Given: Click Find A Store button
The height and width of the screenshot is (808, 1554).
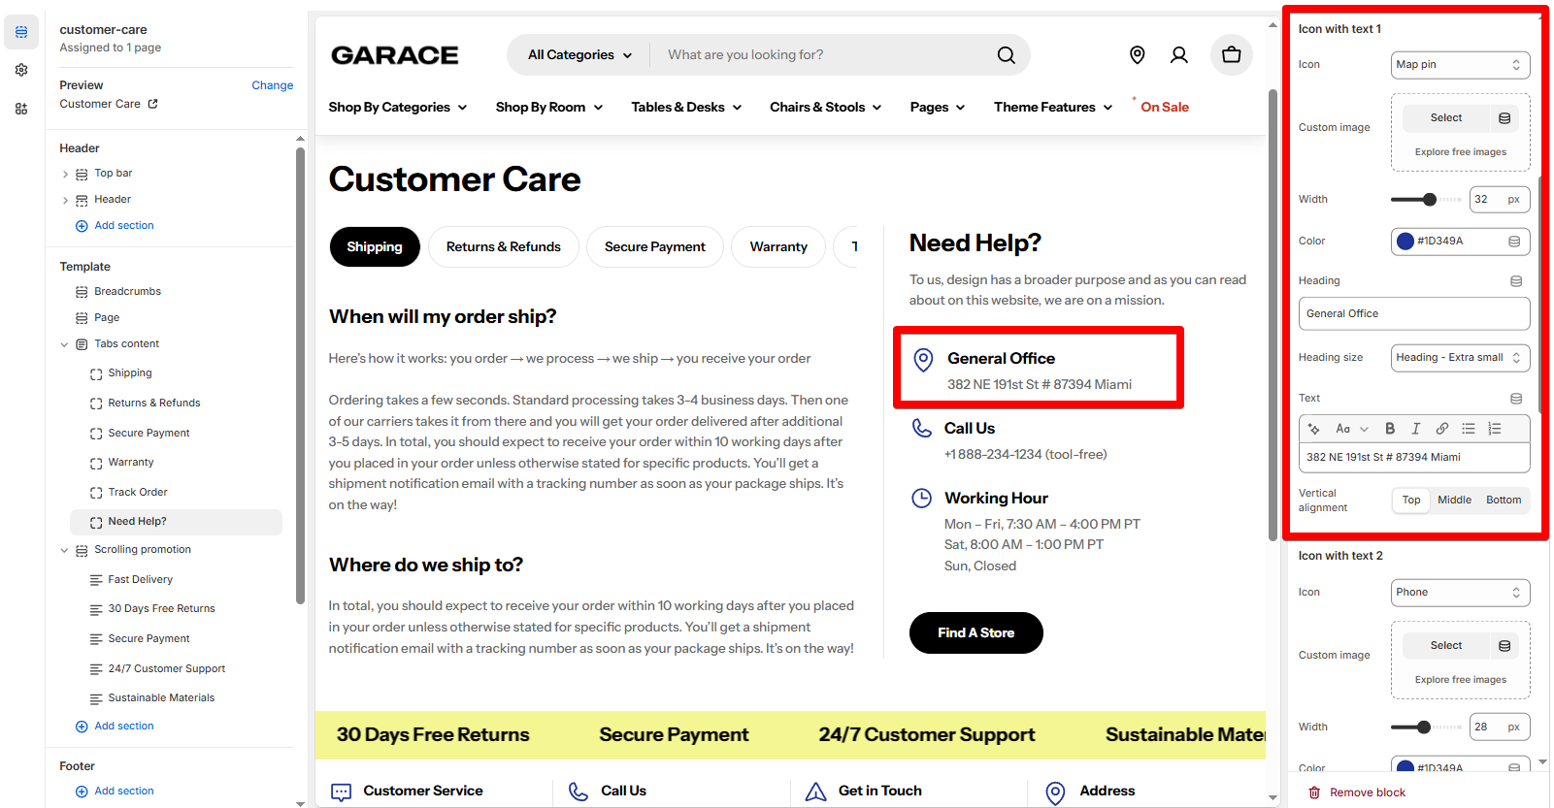Looking at the screenshot, I should (976, 633).
